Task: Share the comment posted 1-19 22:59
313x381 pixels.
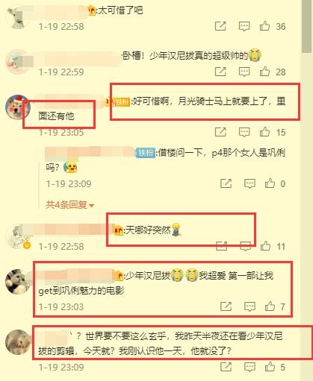Action: (x=220, y=72)
